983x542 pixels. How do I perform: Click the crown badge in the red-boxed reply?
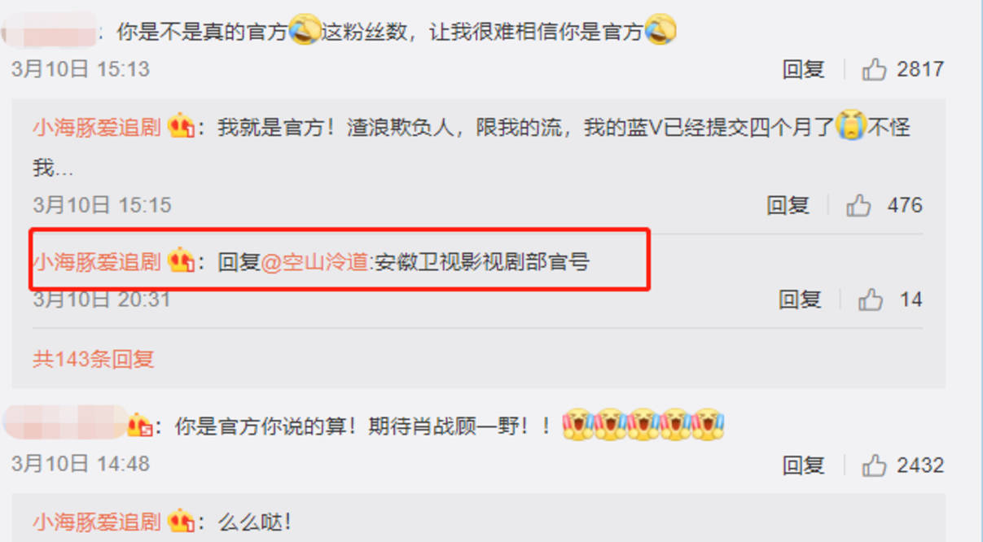[180, 262]
